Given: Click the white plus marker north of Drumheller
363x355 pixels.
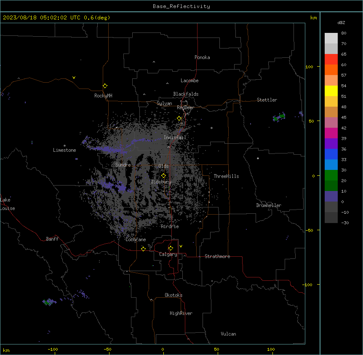Looking at the screenshot, I should tap(258, 158).
